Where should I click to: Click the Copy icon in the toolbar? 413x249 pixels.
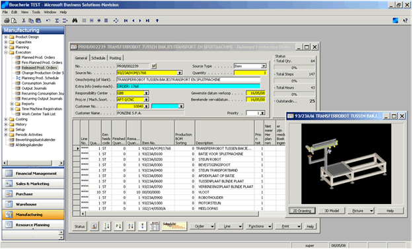[31, 20]
